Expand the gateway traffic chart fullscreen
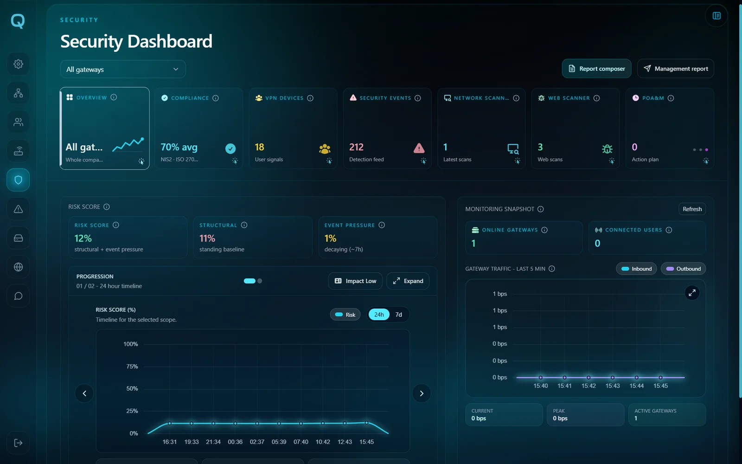The width and height of the screenshot is (742, 464). point(692,293)
